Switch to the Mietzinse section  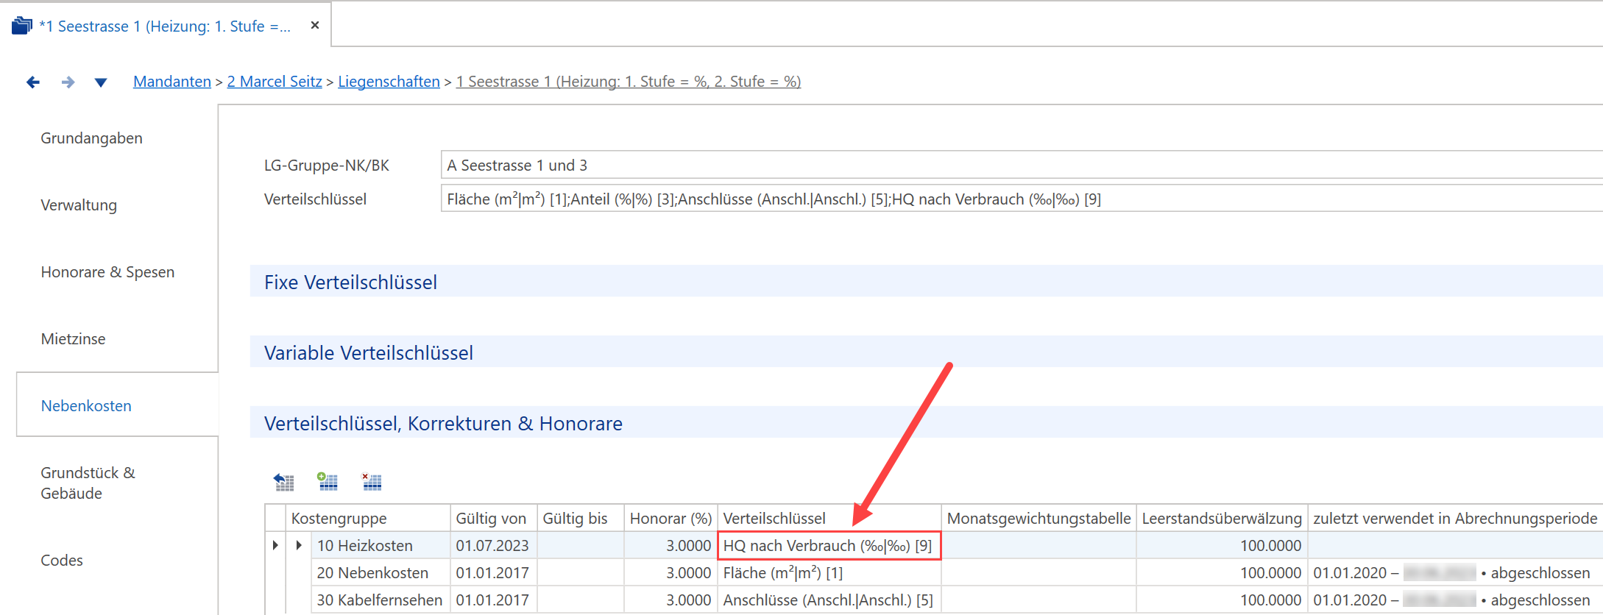(73, 339)
